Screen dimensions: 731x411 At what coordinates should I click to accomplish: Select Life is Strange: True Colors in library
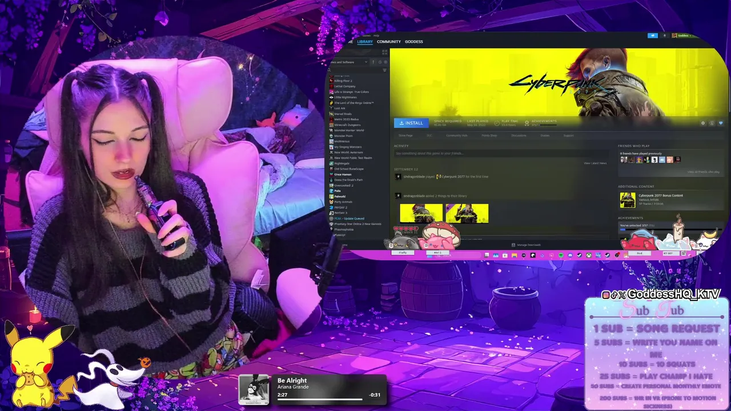click(351, 92)
